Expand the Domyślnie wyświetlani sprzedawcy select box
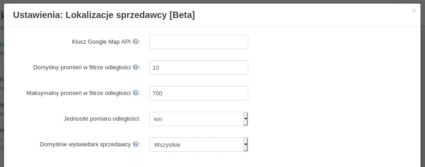 click(x=199, y=144)
